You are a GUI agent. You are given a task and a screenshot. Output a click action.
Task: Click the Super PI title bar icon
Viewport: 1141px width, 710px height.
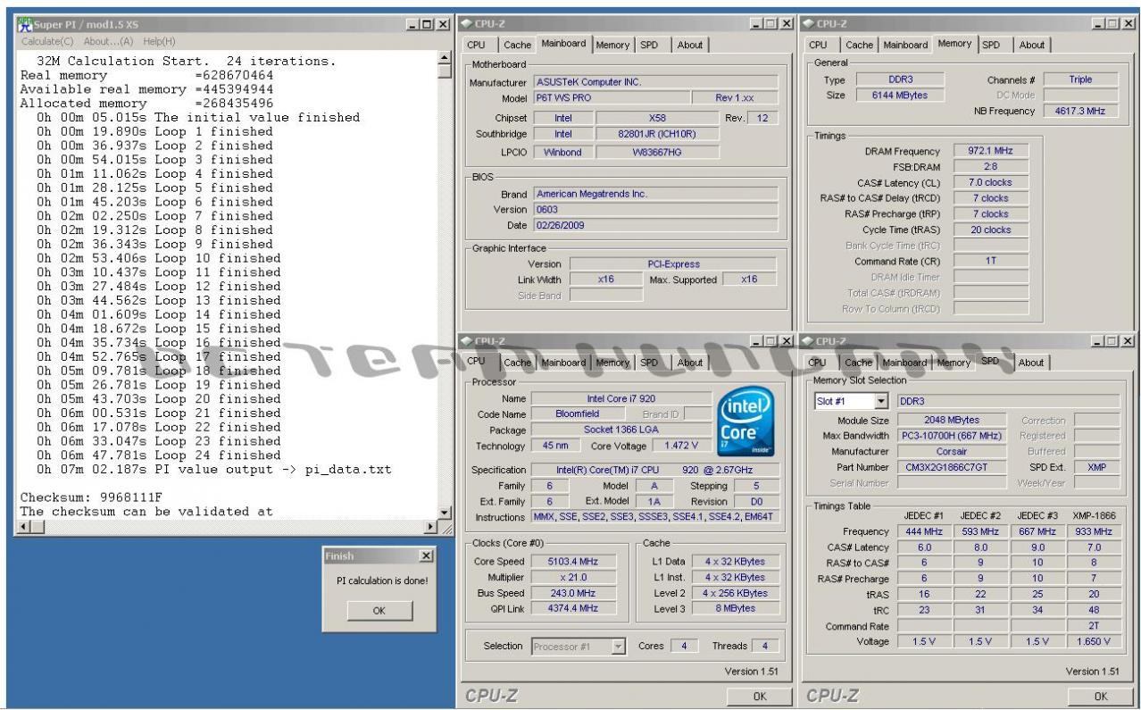(x=25, y=24)
